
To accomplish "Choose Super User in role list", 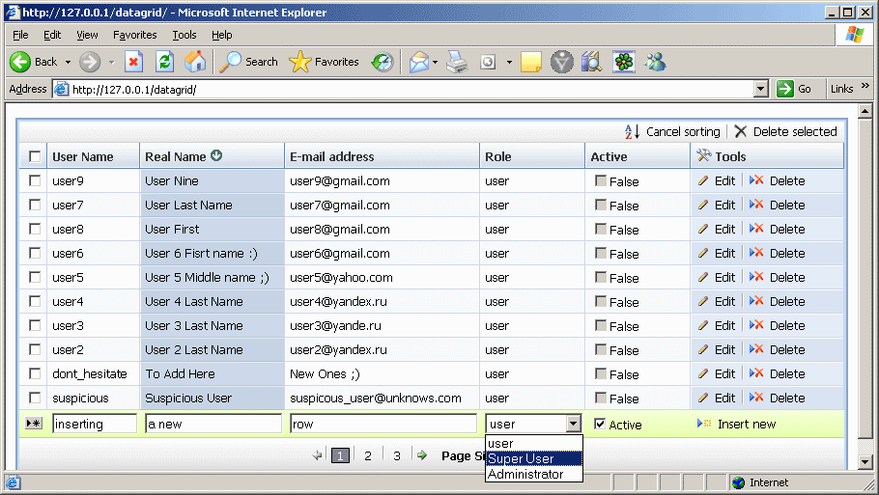I will tap(533, 458).
